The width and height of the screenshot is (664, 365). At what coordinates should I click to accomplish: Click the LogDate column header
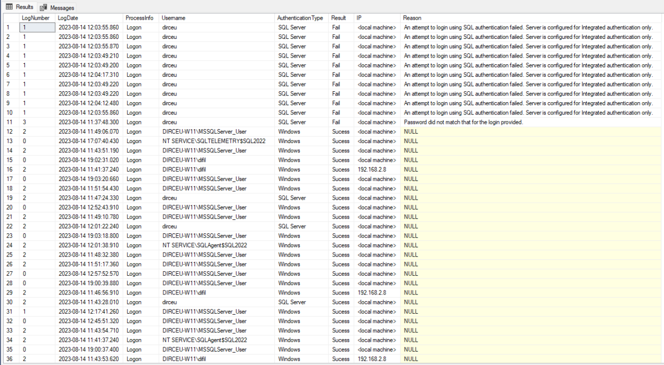coord(69,18)
